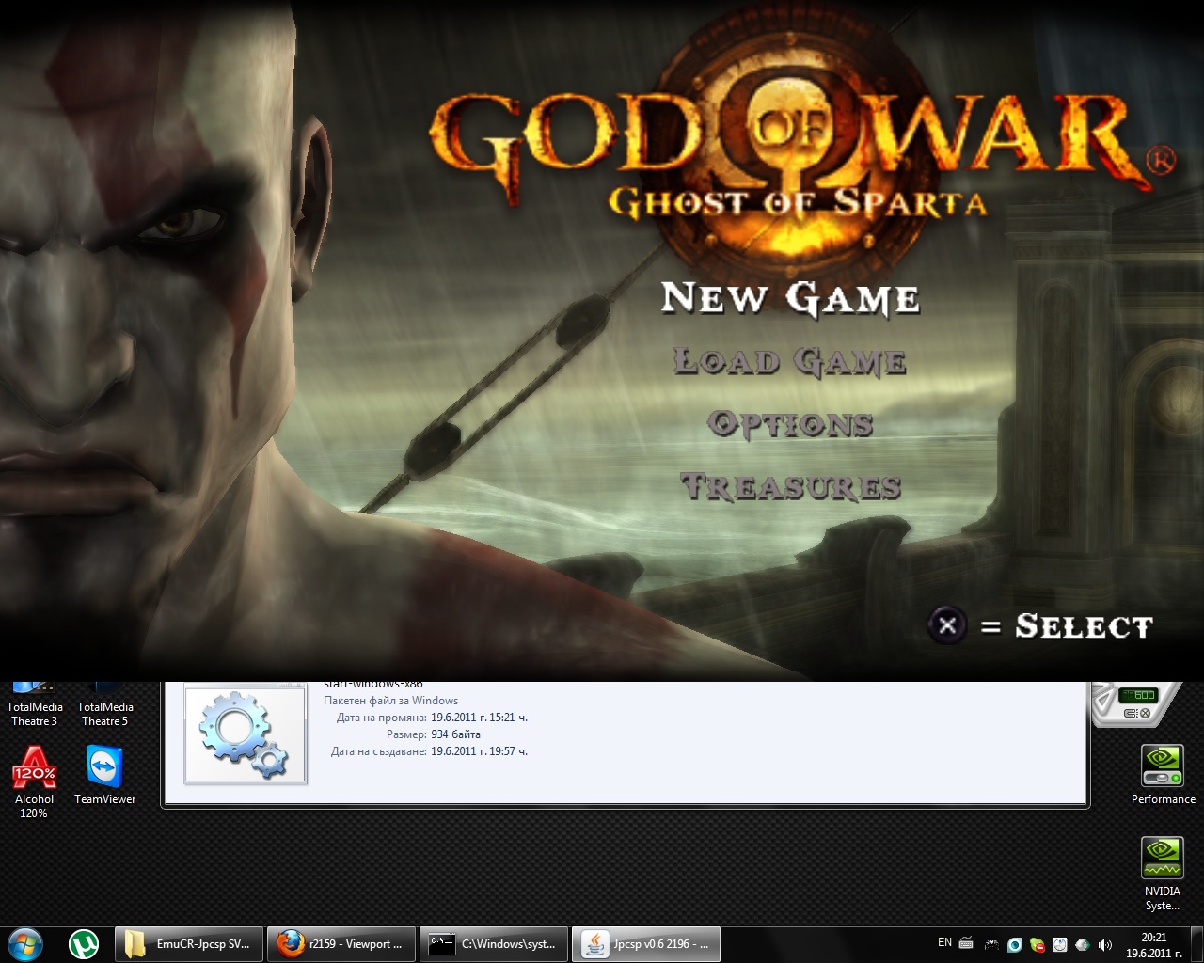Image resolution: width=1204 pixels, height=963 pixels.
Task: Open the volume speaker tray icon
Action: click(x=1104, y=944)
